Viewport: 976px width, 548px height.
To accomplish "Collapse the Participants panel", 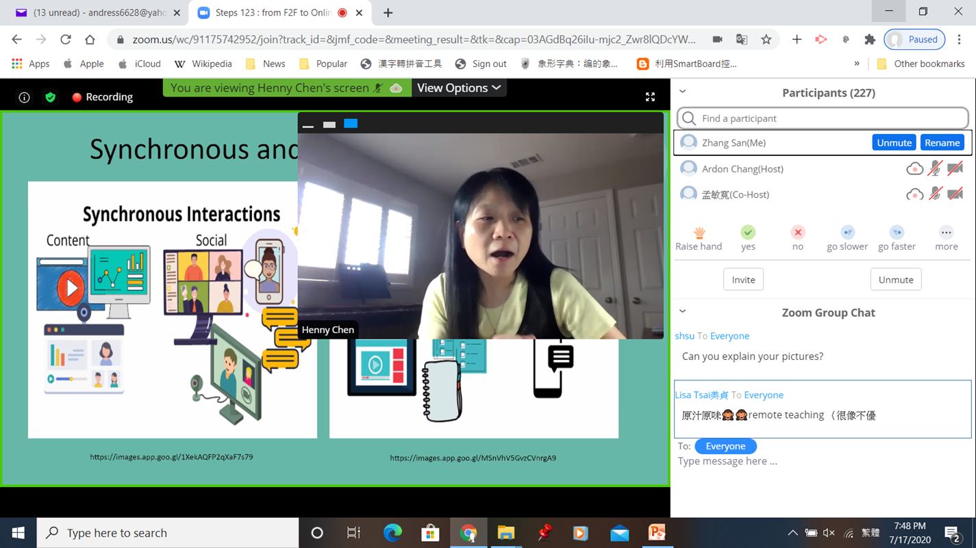I will [x=682, y=92].
